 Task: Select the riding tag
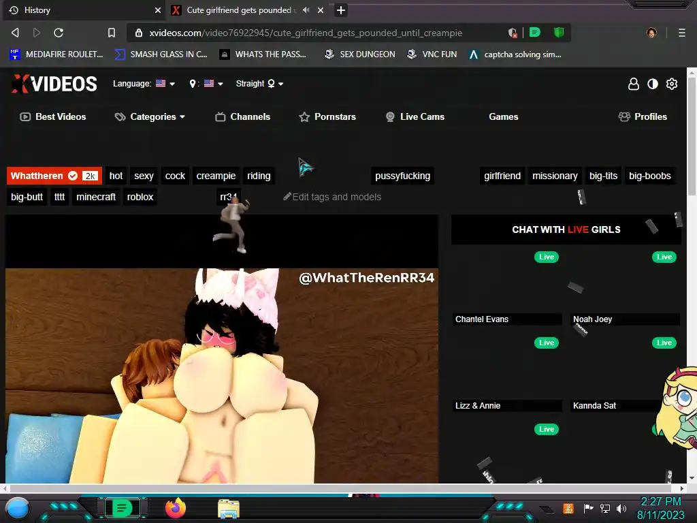click(x=259, y=176)
